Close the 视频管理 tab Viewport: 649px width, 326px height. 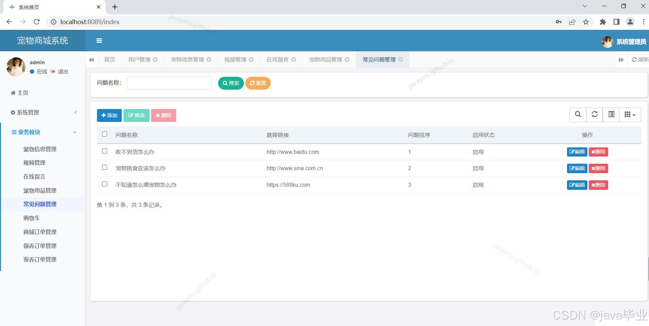(x=251, y=59)
